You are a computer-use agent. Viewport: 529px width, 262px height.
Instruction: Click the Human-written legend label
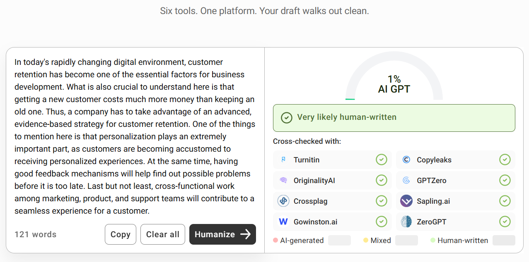[463, 241]
